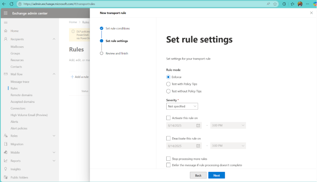Image resolution: width=317 pixels, height=182 pixels.
Task: Click the Roles icon in sidebar
Action: coord(6,136)
